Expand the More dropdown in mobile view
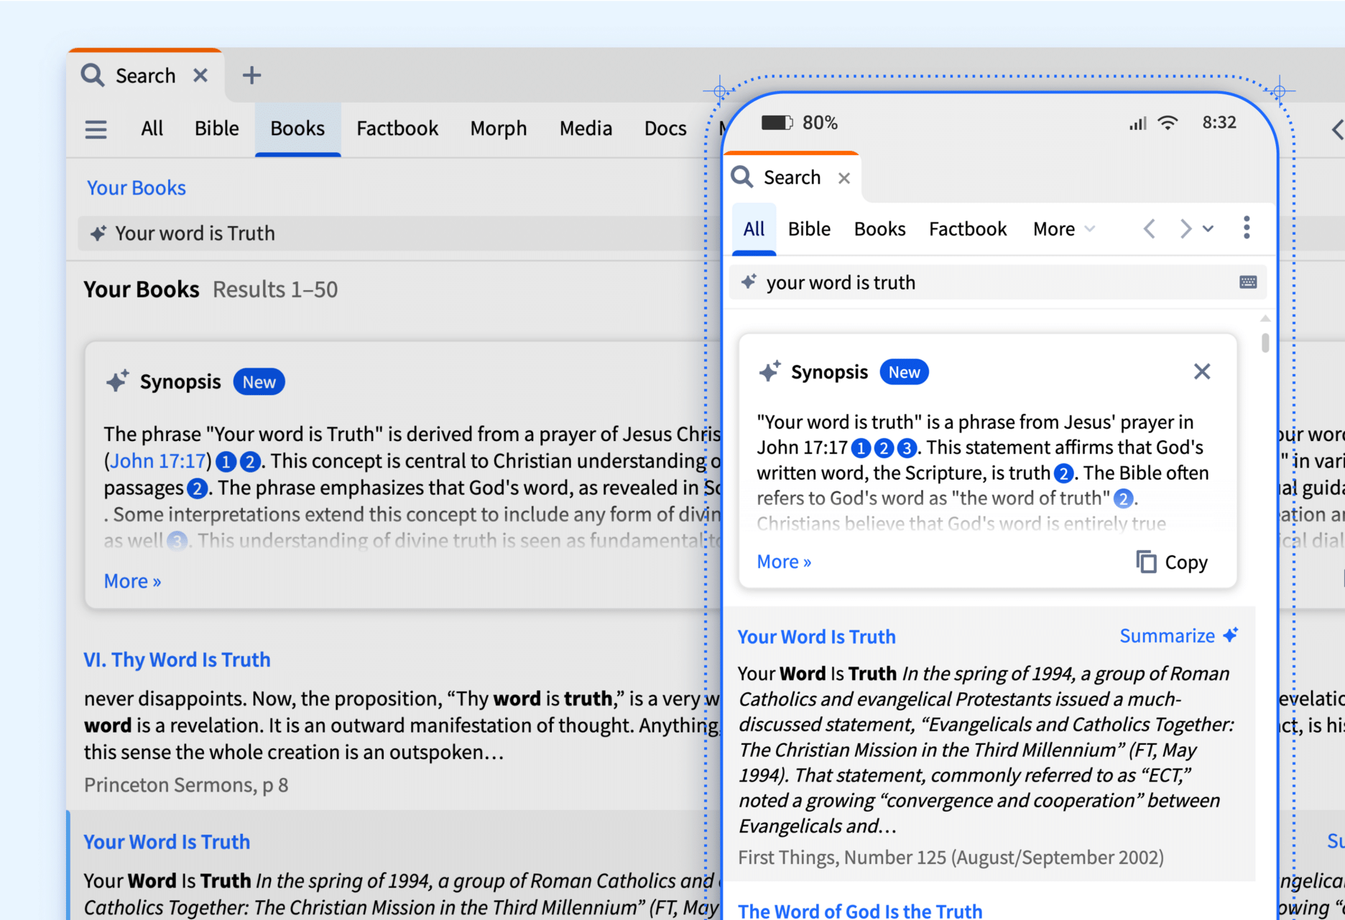The image size is (1345, 920). point(1064,229)
